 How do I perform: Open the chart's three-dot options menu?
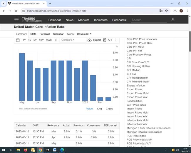(x=116, y=40)
